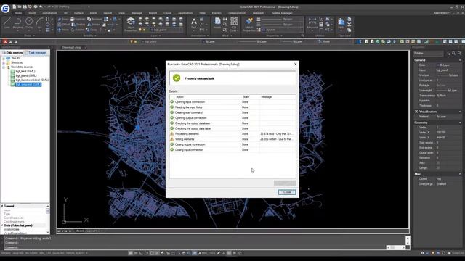The width and height of the screenshot is (465, 261).
Task: Open the Spatial Manager ribbon tab
Action: [282, 13]
